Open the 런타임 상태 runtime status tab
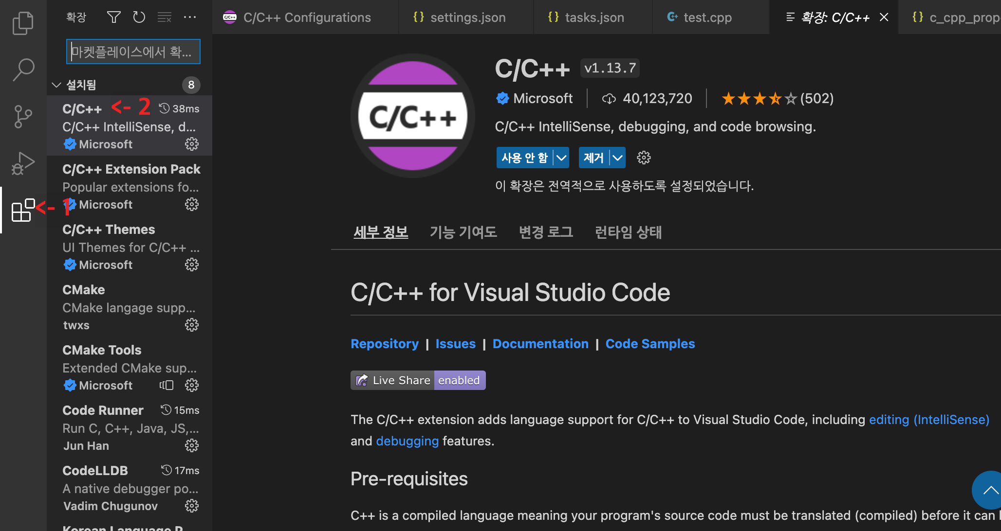 628,232
